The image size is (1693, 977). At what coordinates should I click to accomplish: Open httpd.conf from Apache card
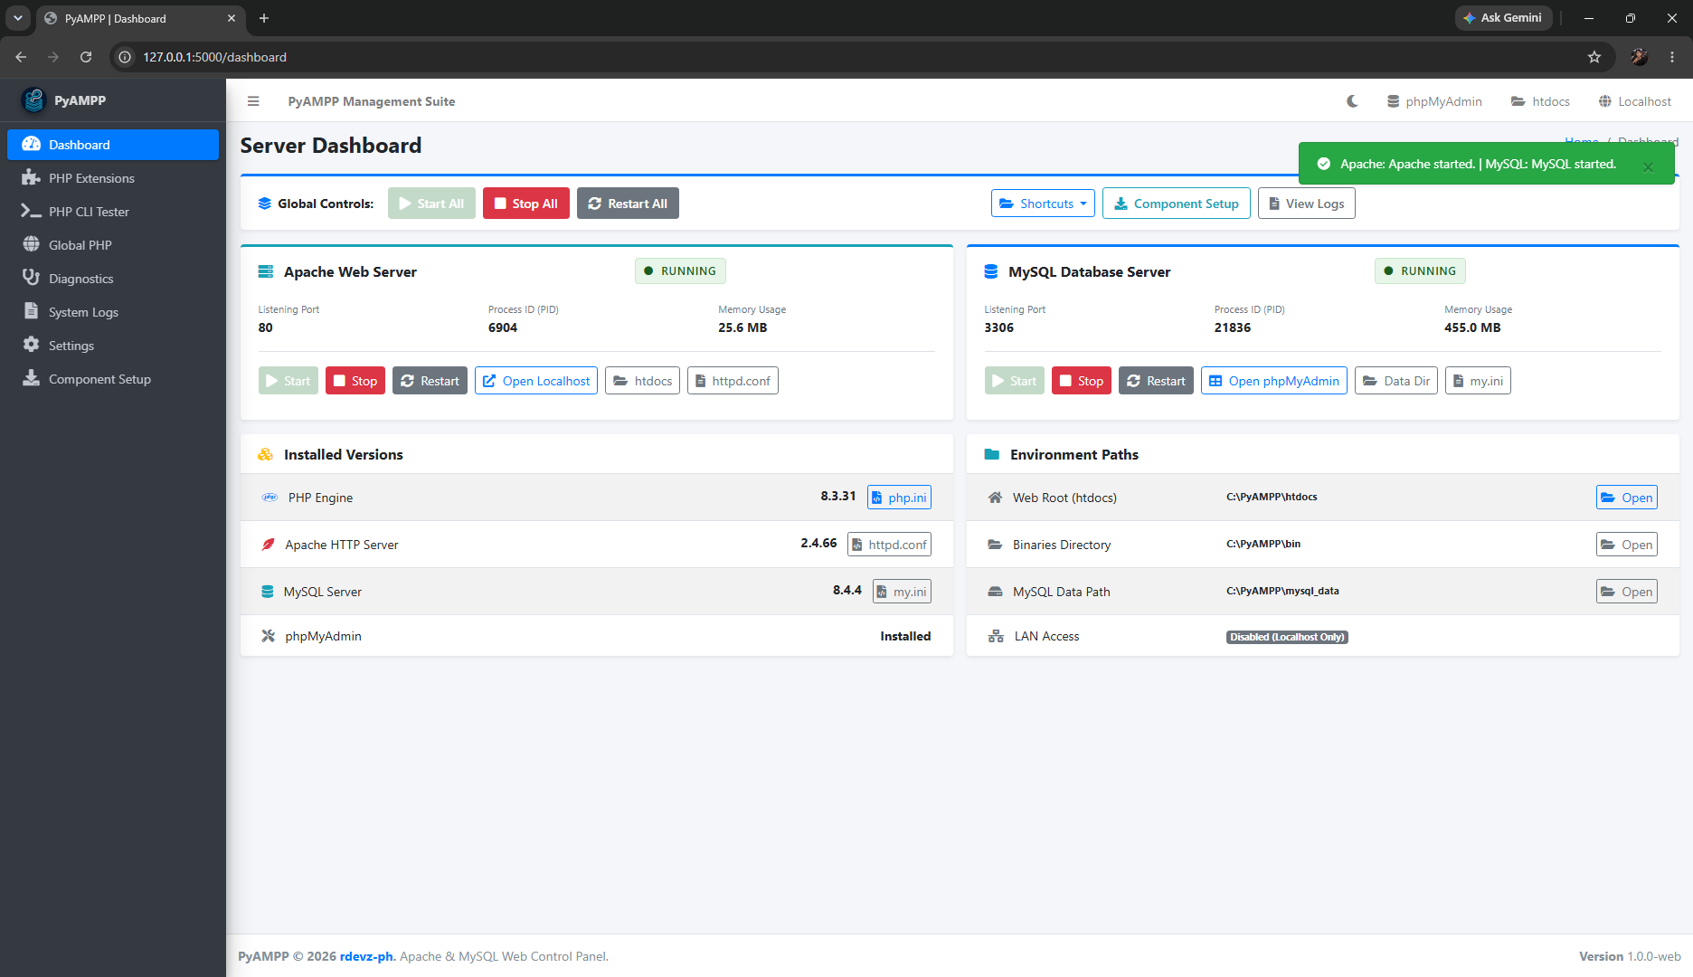click(733, 381)
